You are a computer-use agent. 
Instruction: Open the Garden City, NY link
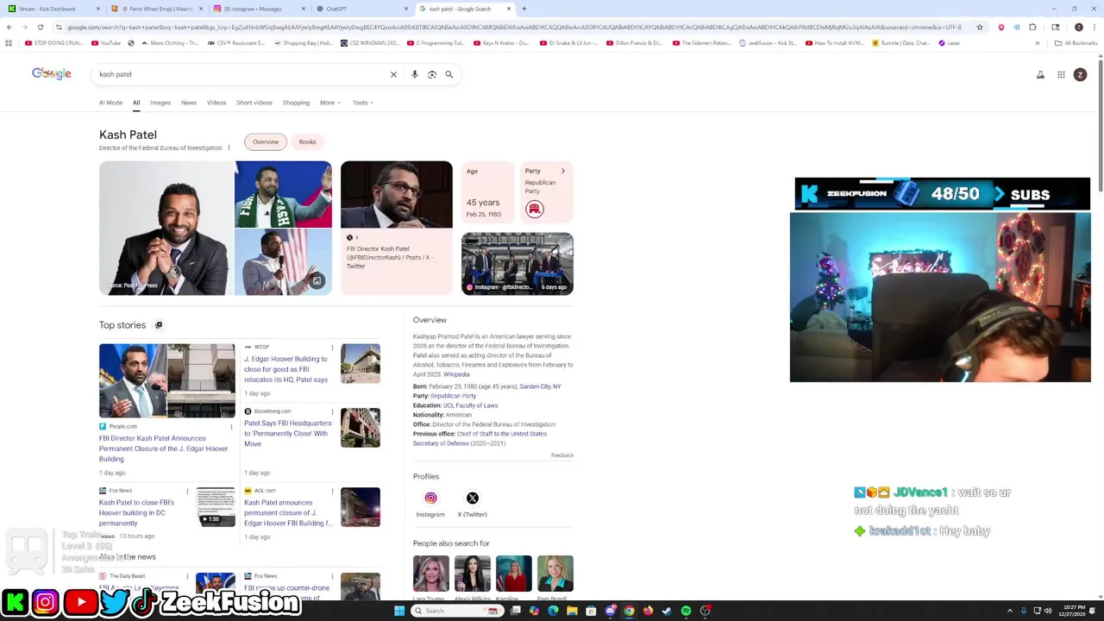[x=540, y=386]
